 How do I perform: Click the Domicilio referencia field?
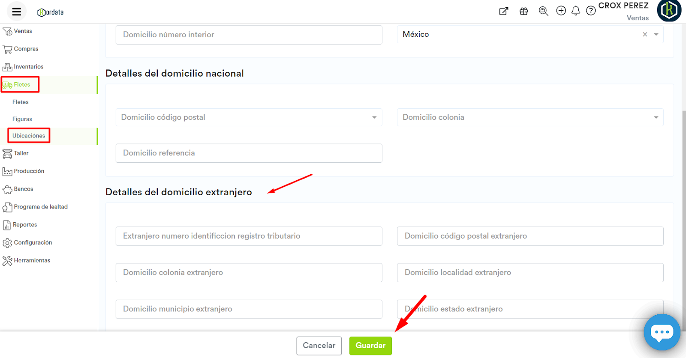pos(249,153)
